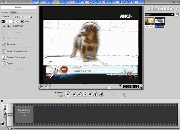Click the Erica.mpg file name label
The image size is (180, 130).
click(x=160, y=27)
